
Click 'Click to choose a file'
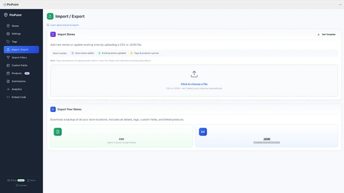pyautogui.click(x=194, y=84)
